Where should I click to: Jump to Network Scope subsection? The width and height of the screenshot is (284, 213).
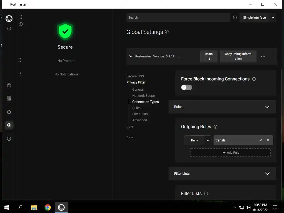pyautogui.click(x=143, y=96)
